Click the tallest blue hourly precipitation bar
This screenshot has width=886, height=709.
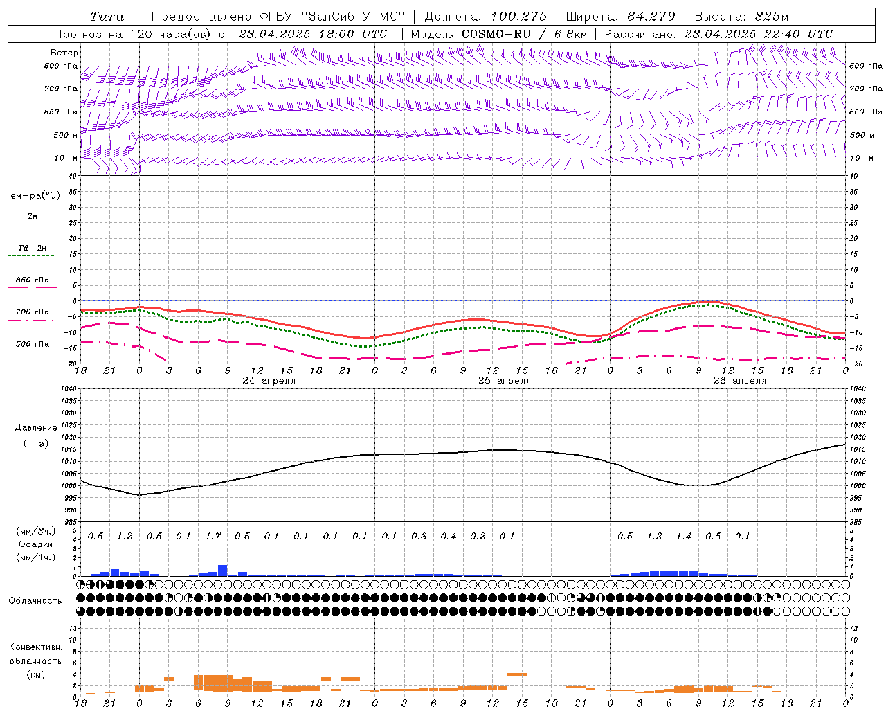click(x=223, y=571)
